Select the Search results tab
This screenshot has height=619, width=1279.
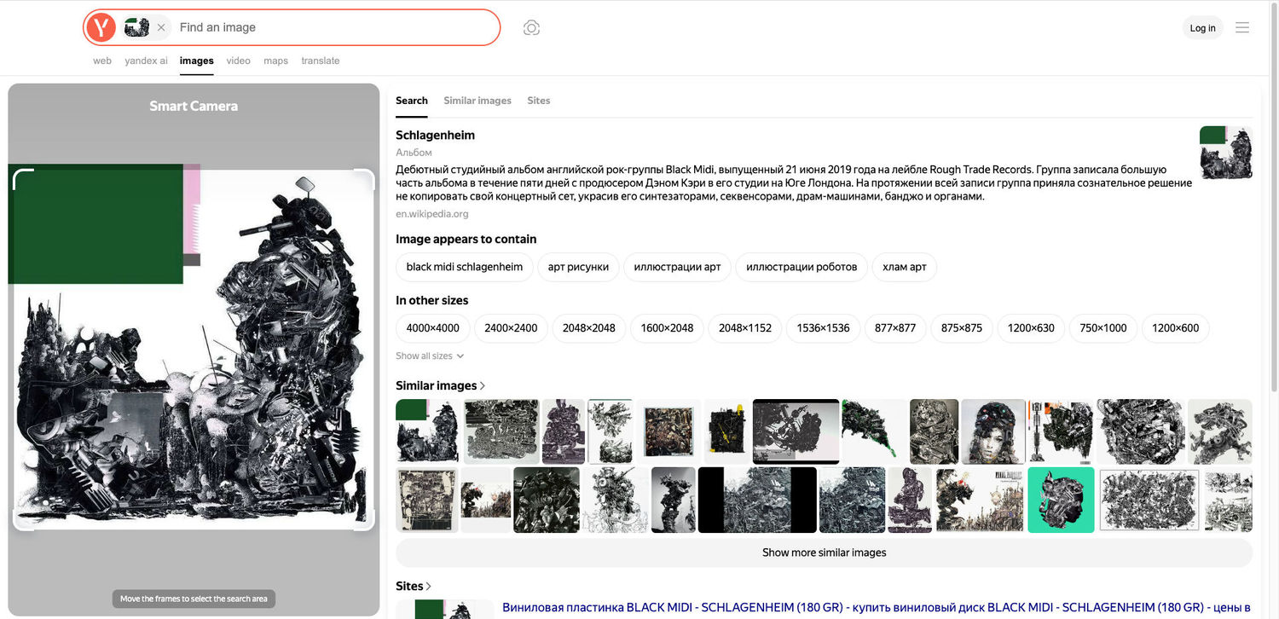point(412,101)
